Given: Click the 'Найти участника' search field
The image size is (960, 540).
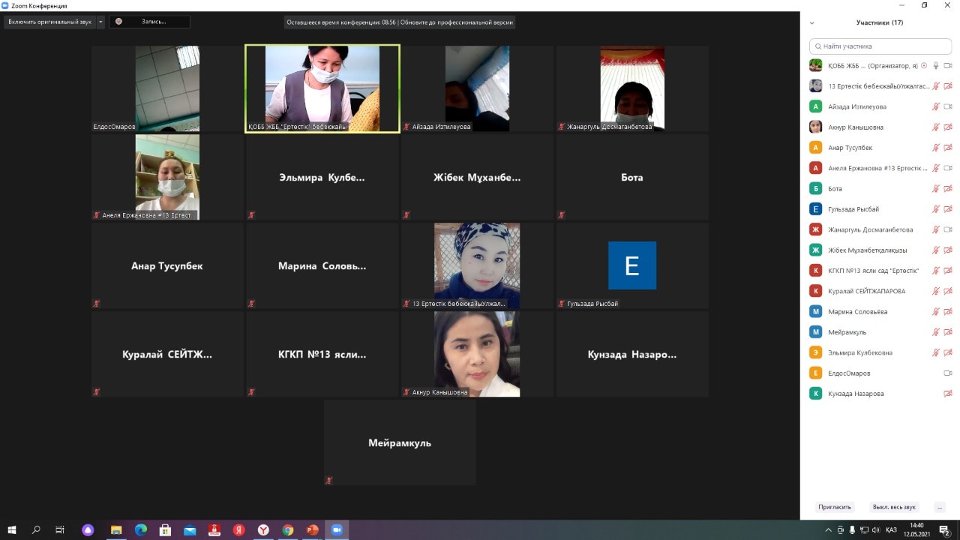Looking at the screenshot, I should pyautogui.click(x=880, y=46).
